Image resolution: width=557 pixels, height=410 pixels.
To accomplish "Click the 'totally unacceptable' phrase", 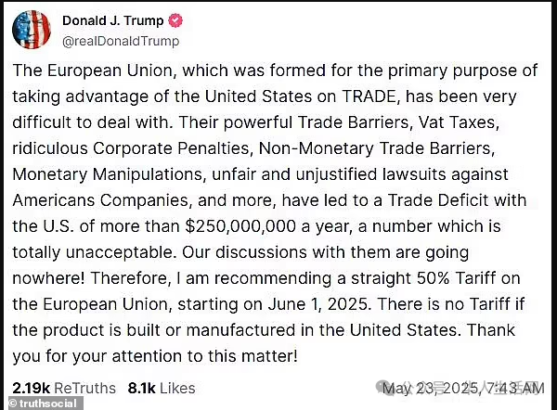I will pos(95,252).
